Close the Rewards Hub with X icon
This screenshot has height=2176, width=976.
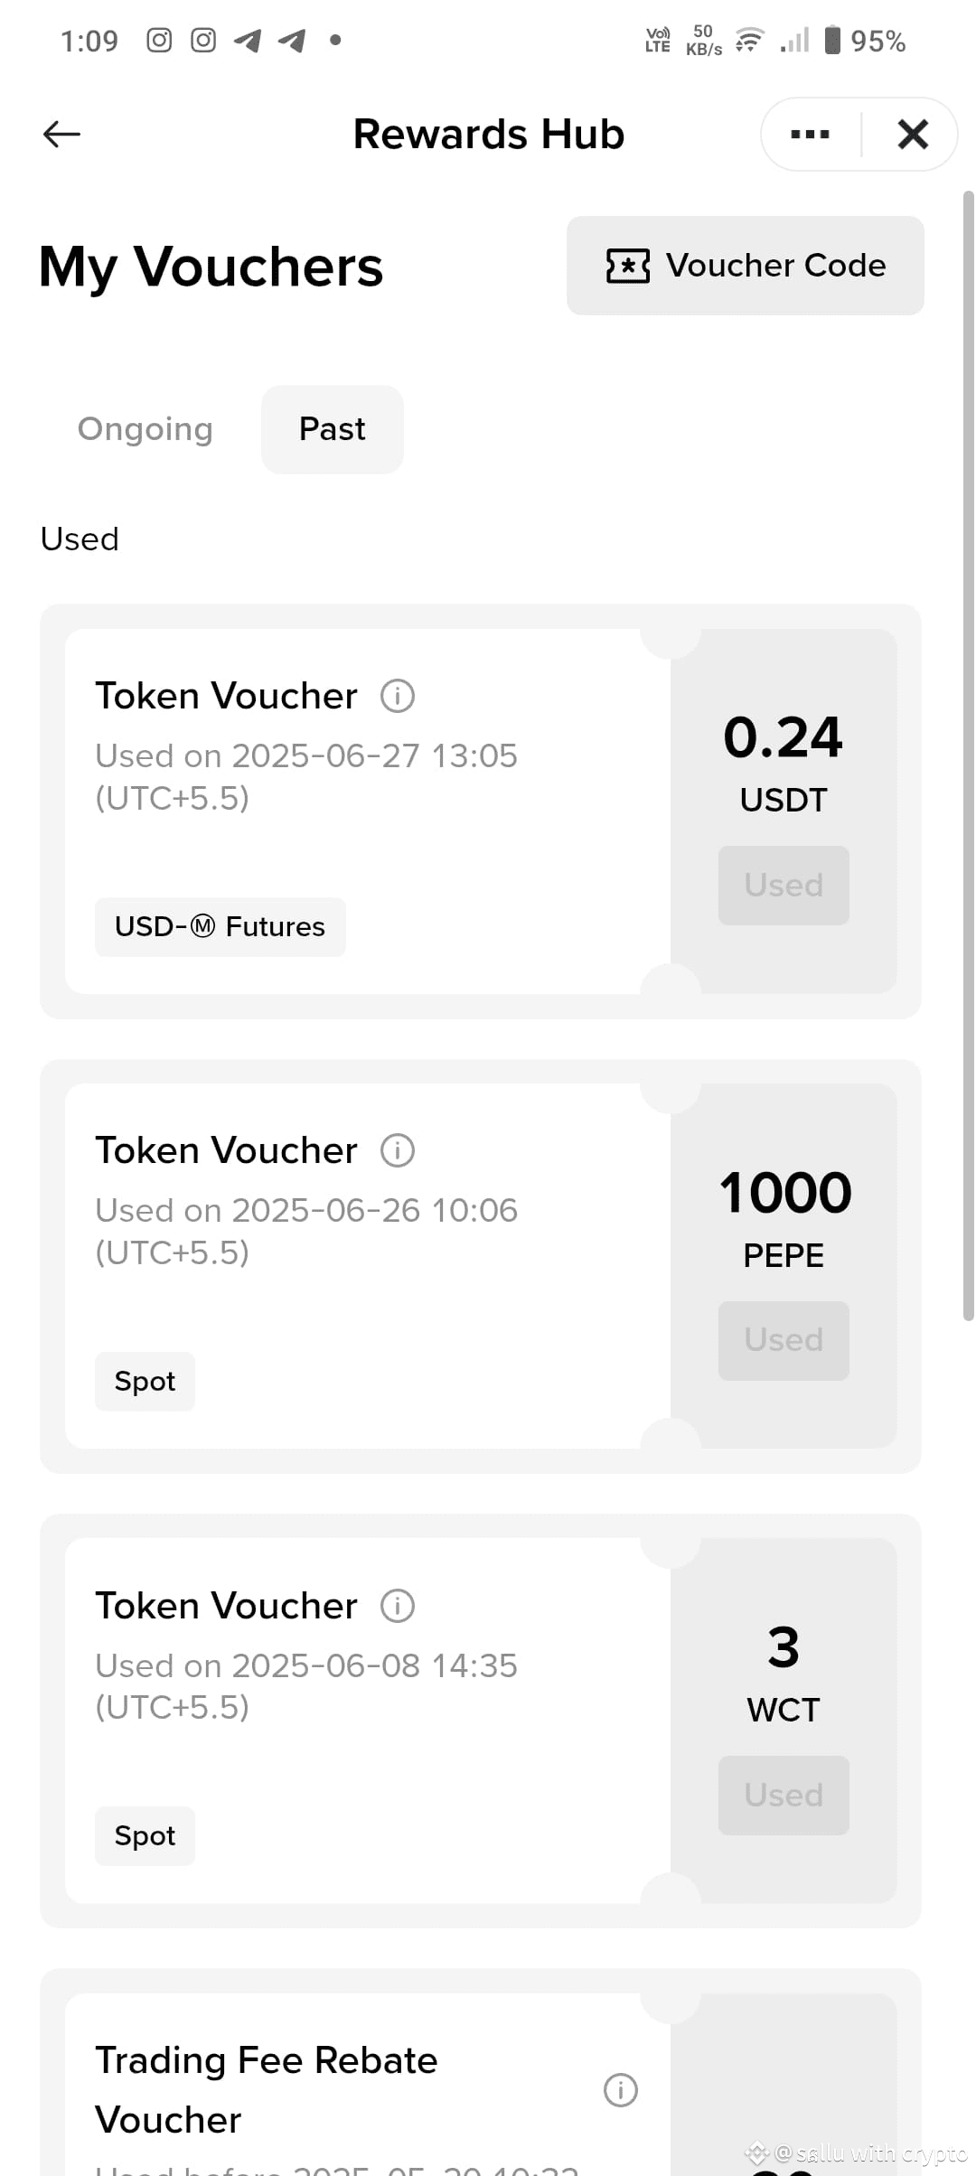click(x=913, y=134)
